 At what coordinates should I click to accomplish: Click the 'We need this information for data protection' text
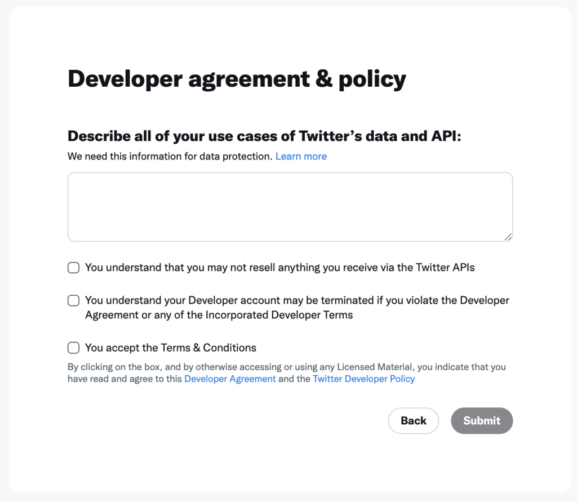[x=170, y=157]
